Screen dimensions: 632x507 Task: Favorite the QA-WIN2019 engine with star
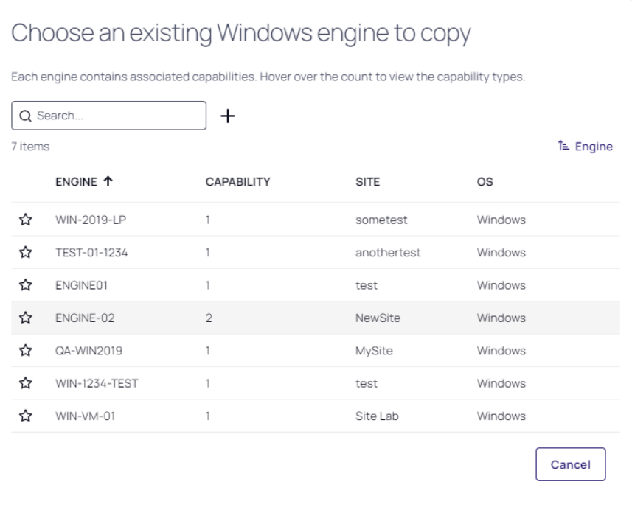(x=26, y=351)
